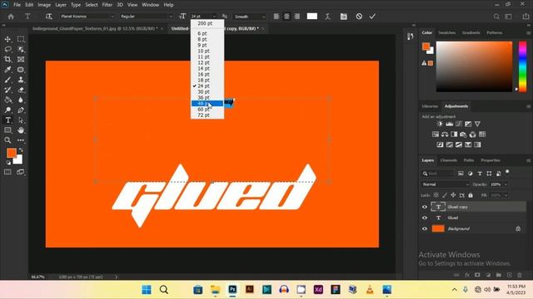Select the Clone Stamp tool

[x=21, y=80]
